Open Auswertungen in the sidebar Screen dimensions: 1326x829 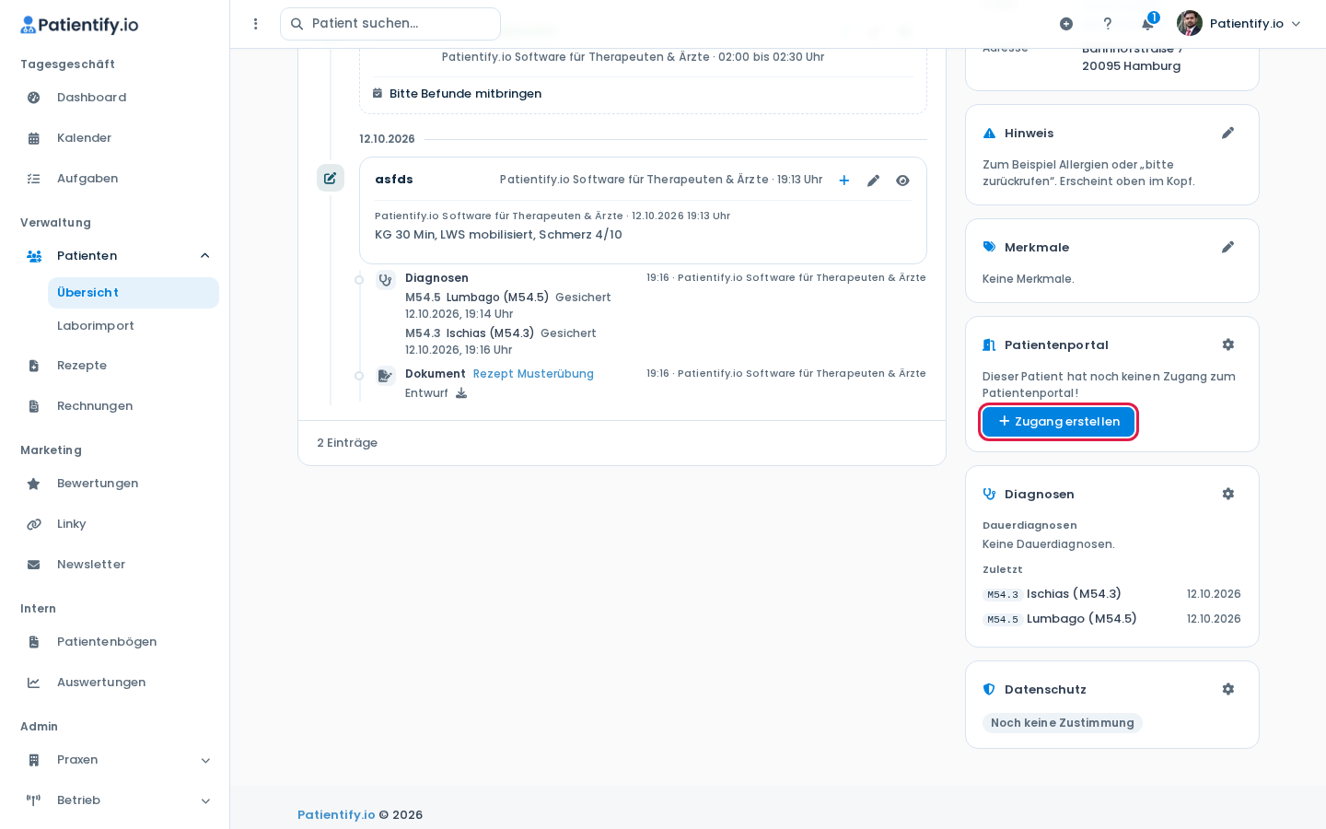coord(115,683)
